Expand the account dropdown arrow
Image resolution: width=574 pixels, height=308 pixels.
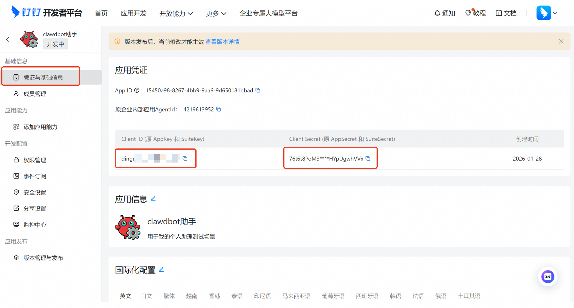point(555,13)
